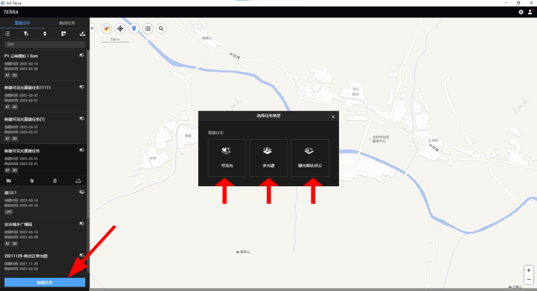Click the AT tag on 安吉城乡广博园
Screen dimensions: 537x291
pyautogui.click(x=7, y=243)
